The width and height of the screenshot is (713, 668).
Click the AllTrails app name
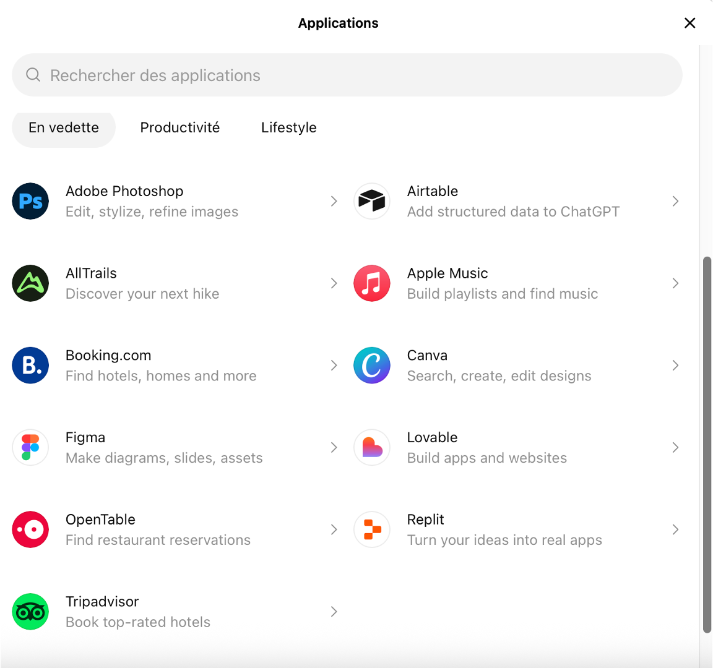[x=92, y=273]
